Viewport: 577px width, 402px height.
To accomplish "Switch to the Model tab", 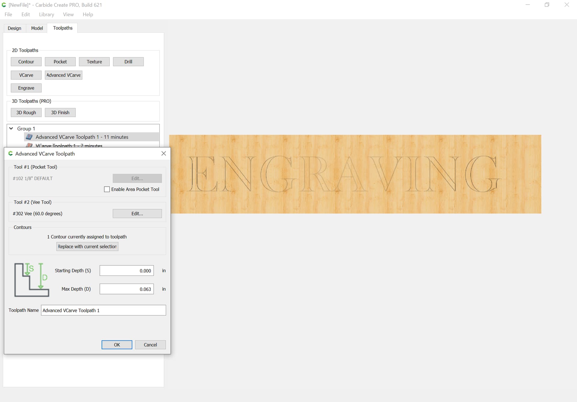I will tap(37, 28).
